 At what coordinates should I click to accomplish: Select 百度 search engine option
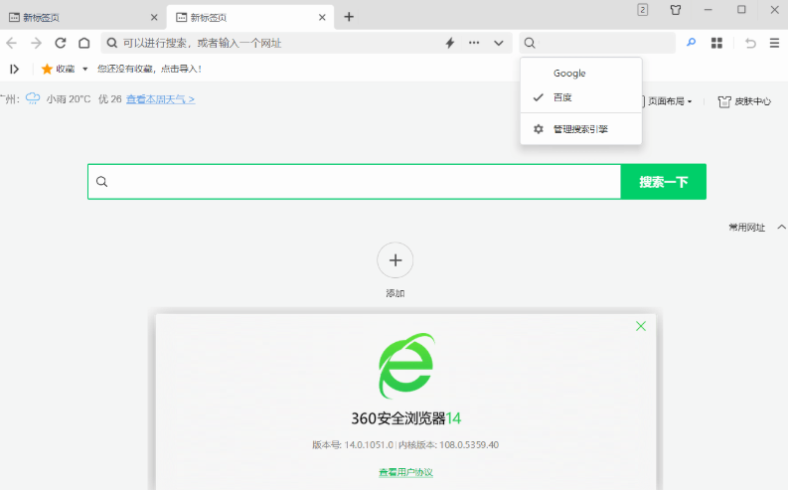pyautogui.click(x=581, y=97)
